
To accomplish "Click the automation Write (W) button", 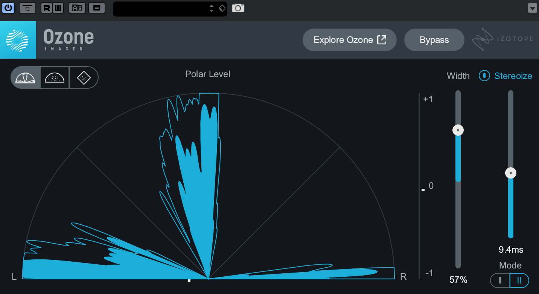I will [x=58, y=8].
